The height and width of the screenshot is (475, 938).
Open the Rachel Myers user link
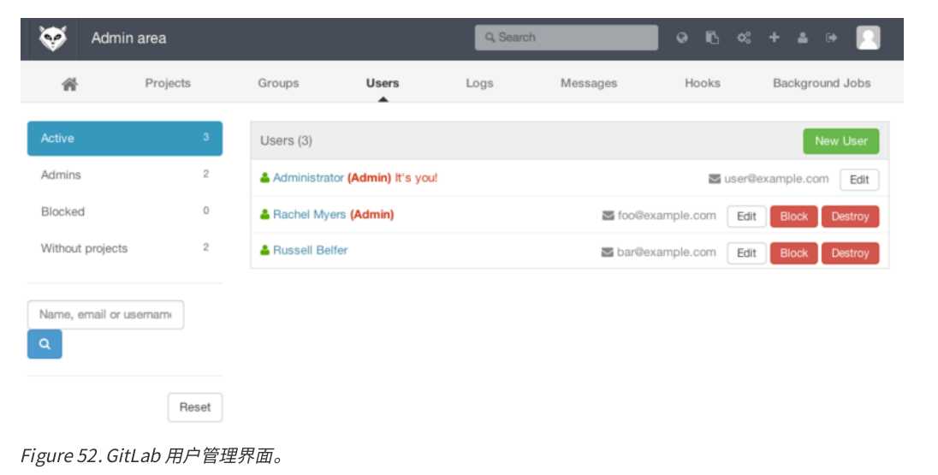coord(309,214)
